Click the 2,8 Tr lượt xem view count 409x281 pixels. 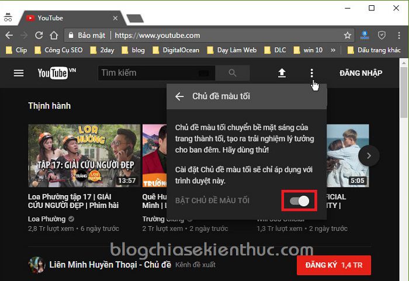pos(51,228)
